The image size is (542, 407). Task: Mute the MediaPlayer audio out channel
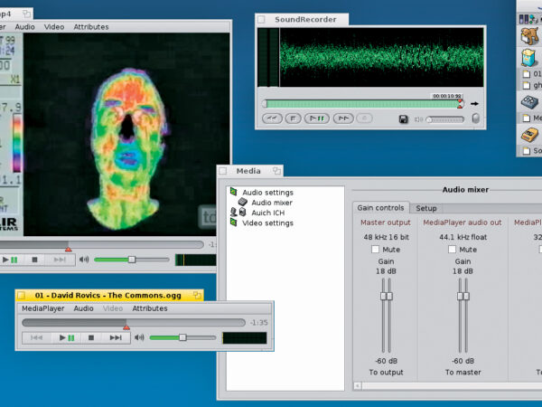(453, 250)
